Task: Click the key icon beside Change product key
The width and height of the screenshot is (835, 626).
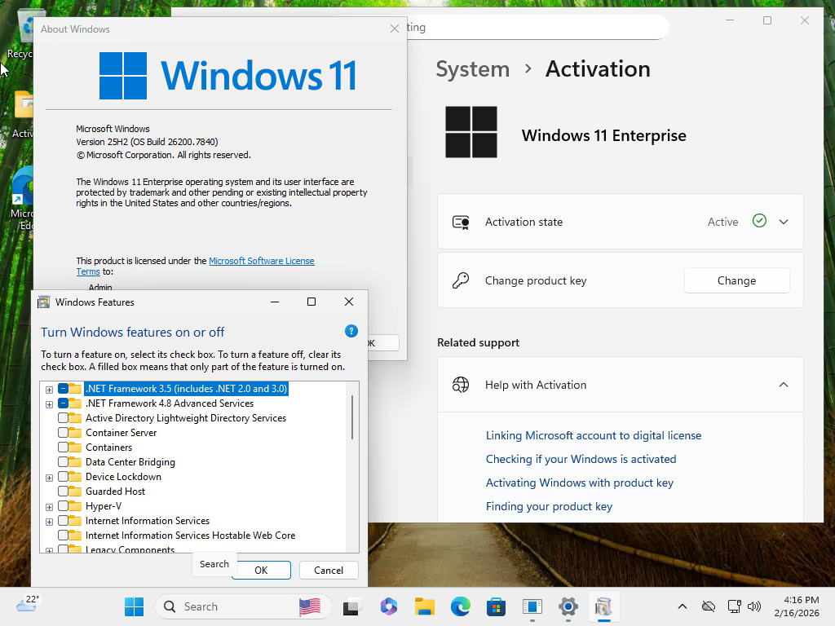Action: tap(461, 280)
